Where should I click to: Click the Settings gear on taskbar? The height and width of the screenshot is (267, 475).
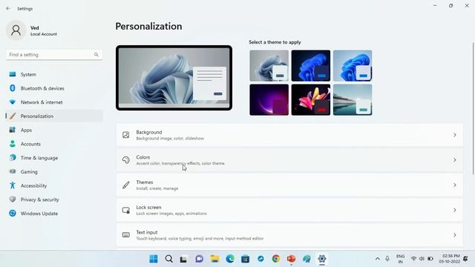click(321, 259)
